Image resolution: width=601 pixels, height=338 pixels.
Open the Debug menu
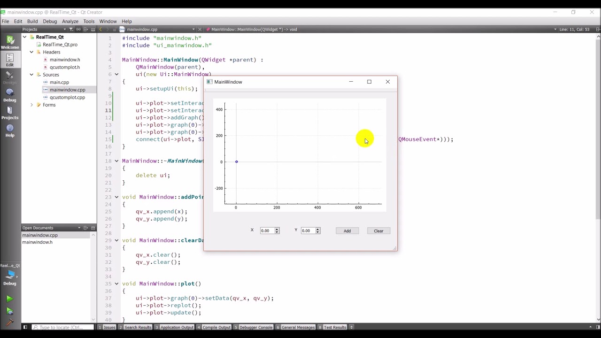[x=50, y=21]
